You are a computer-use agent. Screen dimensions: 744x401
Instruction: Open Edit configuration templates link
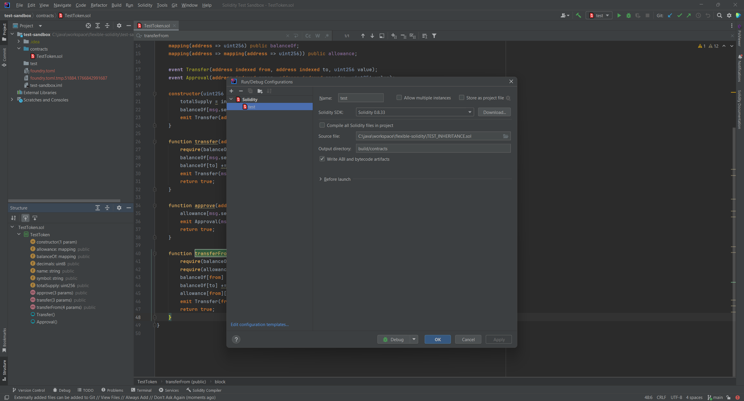pyautogui.click(x=260, y=324)
